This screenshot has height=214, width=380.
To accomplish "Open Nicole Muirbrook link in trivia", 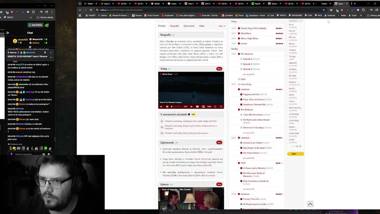I will [x=202, y=159].
